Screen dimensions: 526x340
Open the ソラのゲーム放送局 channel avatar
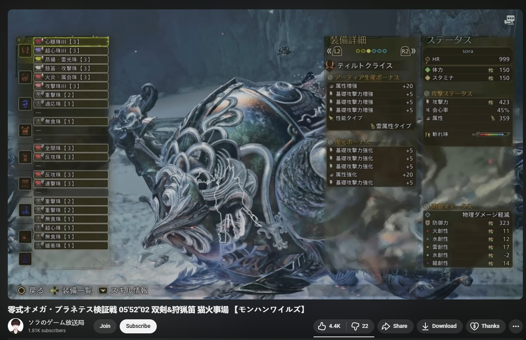pos(16,326)
